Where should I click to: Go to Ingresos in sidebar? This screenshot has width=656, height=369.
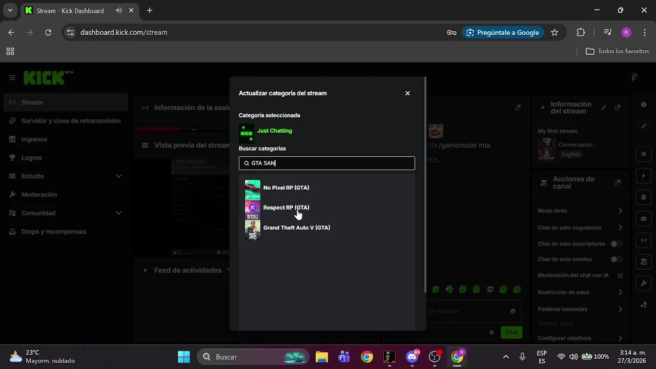click(65, 139)
